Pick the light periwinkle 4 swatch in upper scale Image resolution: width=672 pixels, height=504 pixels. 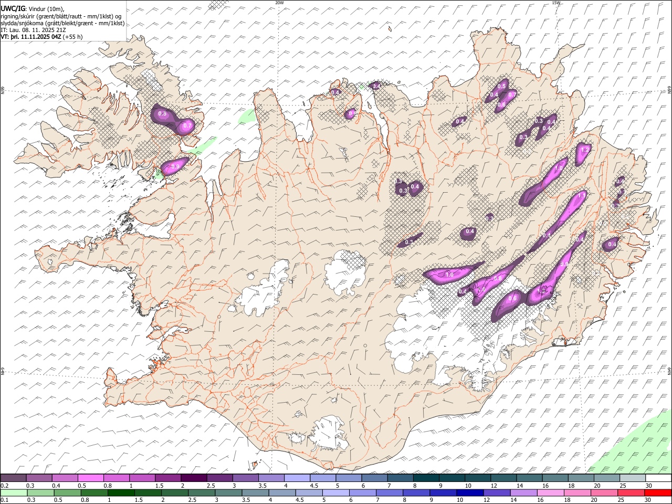pyautogui.click(x=297, y=478)
